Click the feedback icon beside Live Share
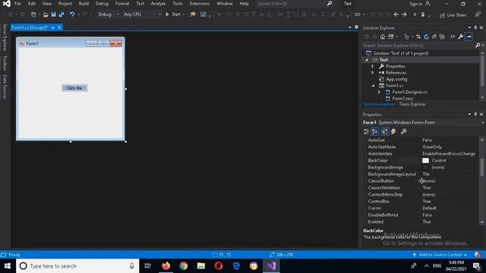 tap(478, 14)
